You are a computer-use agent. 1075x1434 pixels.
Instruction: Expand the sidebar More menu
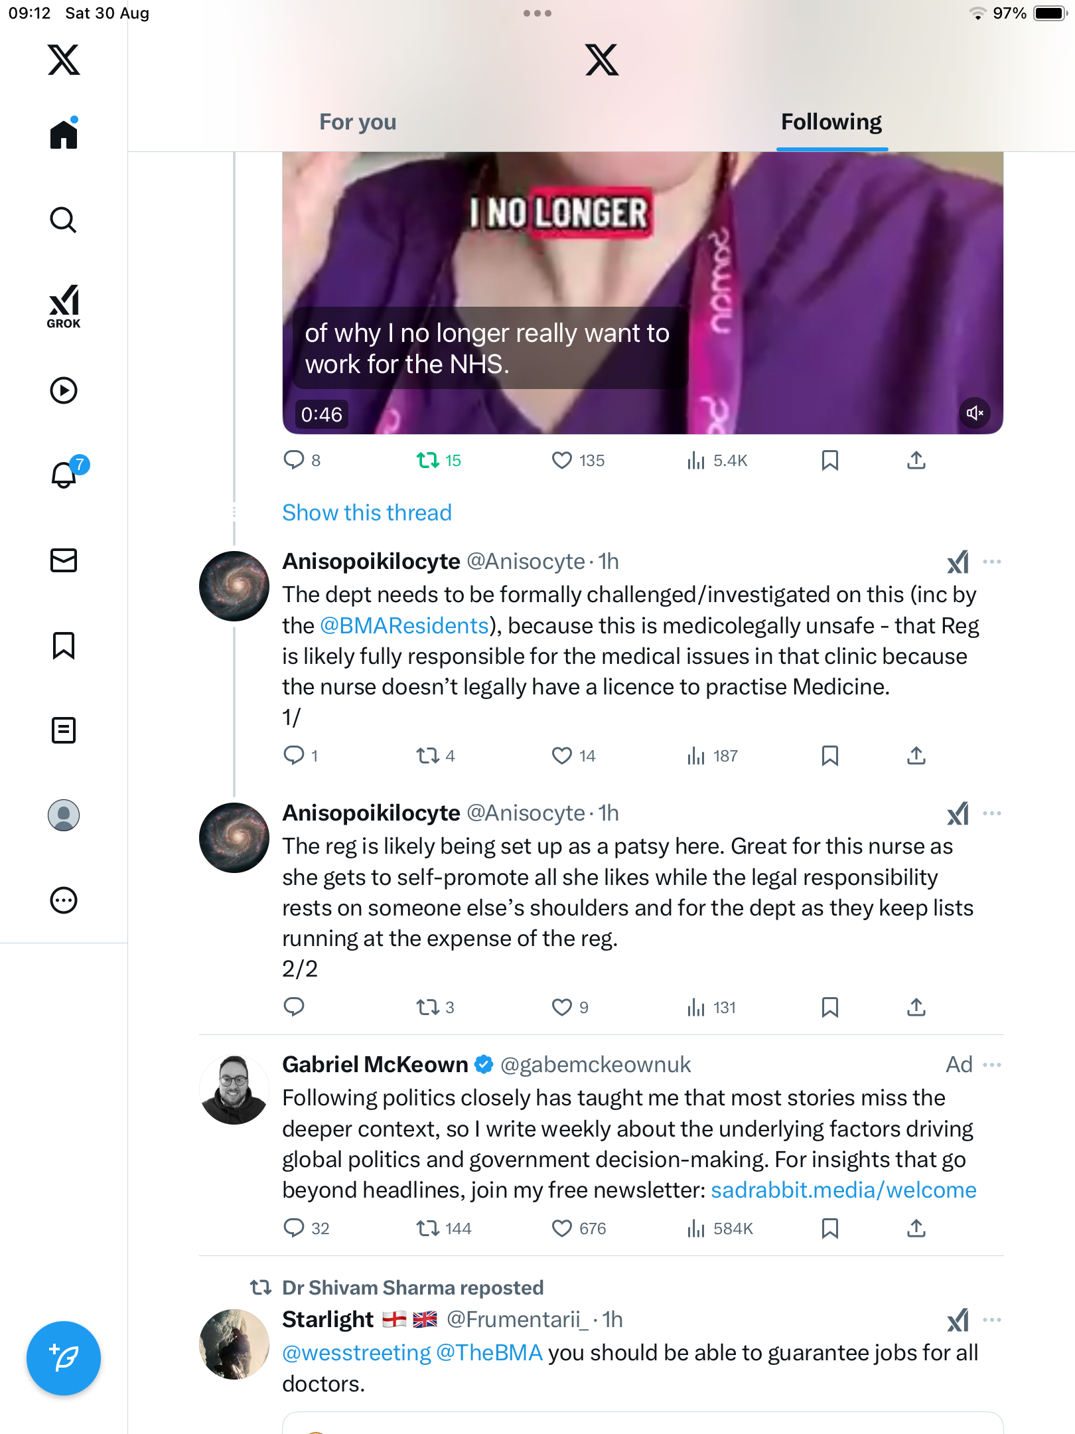(x=64, y=900)
